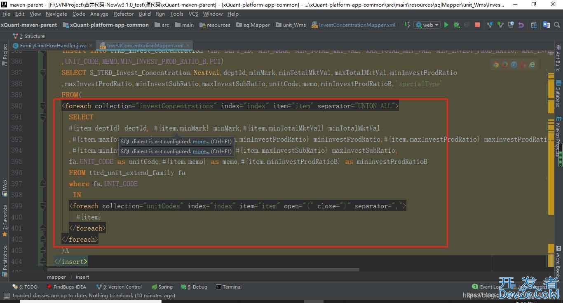This screenshot has height=303, width=563.
Task: Open file in Internet Explorer icon
Action: pyautogui.click(x=532, y=65)
